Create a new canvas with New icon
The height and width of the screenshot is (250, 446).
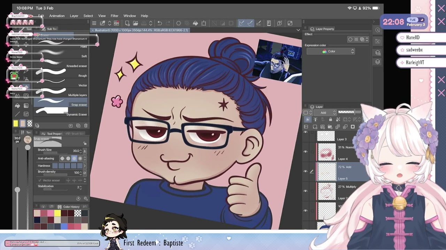(127, 23)
